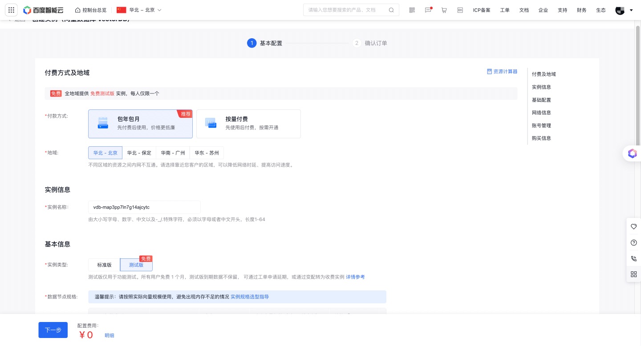Open the 资源计算器 calculator
The image size is (641, 346).
click(502, 71)
